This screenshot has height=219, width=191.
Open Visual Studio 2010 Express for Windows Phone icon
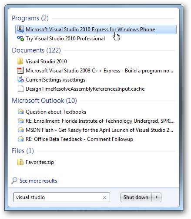click(x=20, y=29)
